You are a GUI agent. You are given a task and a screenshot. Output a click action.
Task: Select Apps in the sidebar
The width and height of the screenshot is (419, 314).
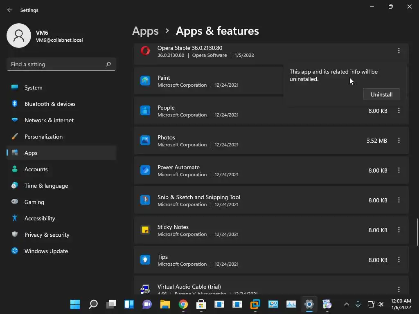[61, 153]
